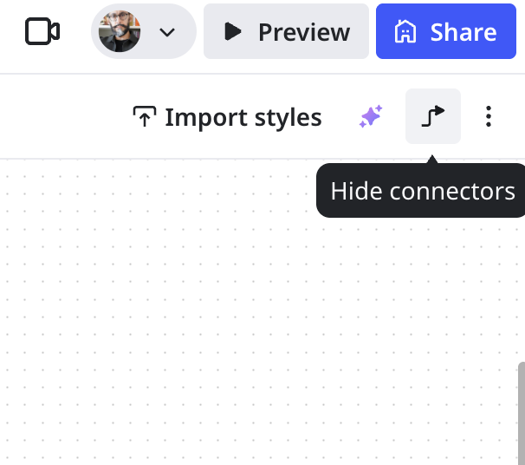The image size is (525, 465).
Task: Open the purple sparkle AI tool
Action: (x=371, y=116)
